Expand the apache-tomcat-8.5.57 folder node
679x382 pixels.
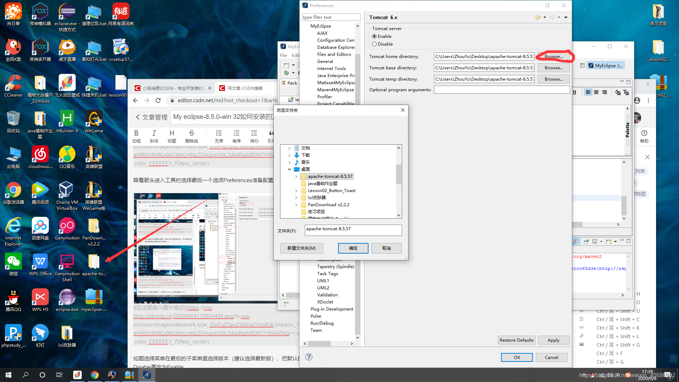(296, 176)
